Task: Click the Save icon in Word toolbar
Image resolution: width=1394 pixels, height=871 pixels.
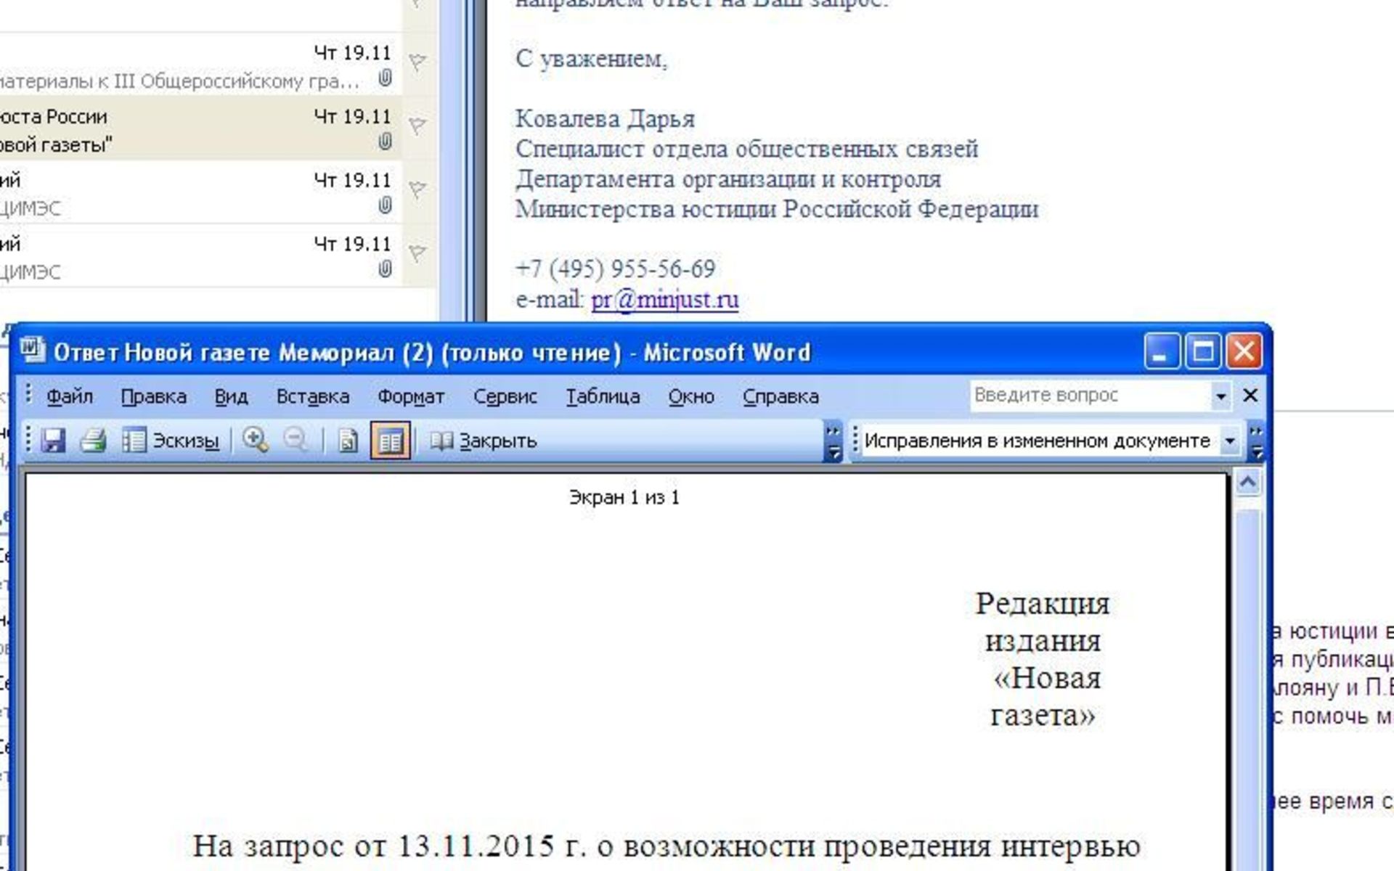Action: 53,441
